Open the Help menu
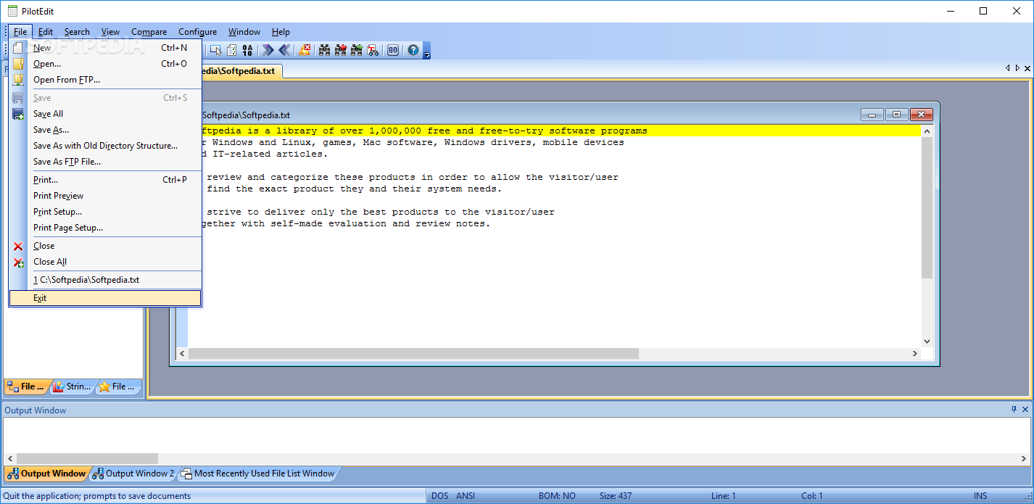The image size is (1034, 504). 281,32
